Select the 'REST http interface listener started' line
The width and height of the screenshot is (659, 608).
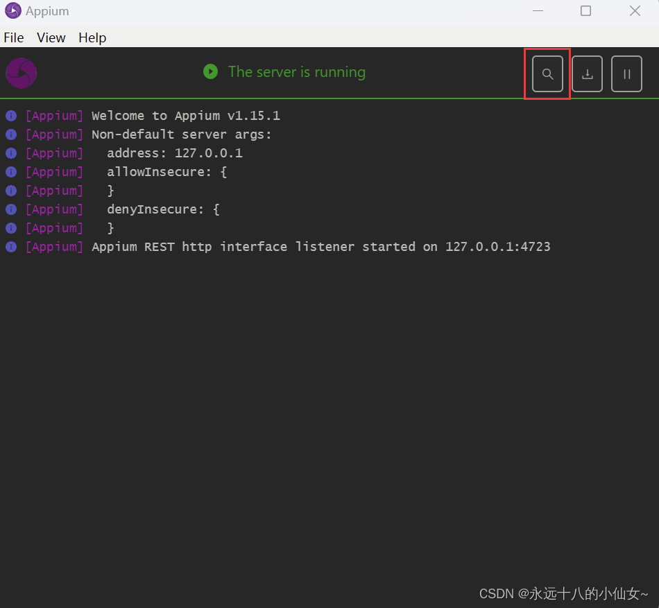321,247
